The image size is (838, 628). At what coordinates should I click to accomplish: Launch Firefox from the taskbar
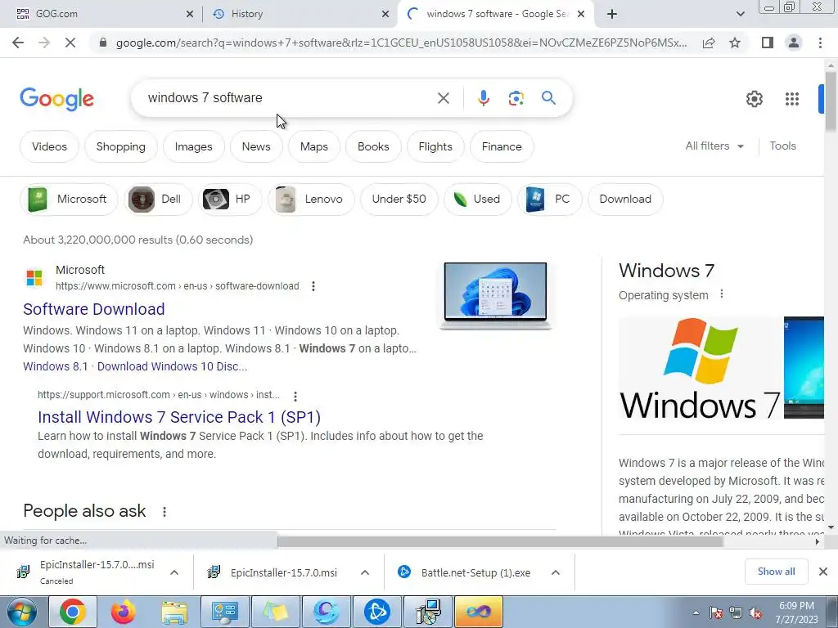(x=123, y=612)
